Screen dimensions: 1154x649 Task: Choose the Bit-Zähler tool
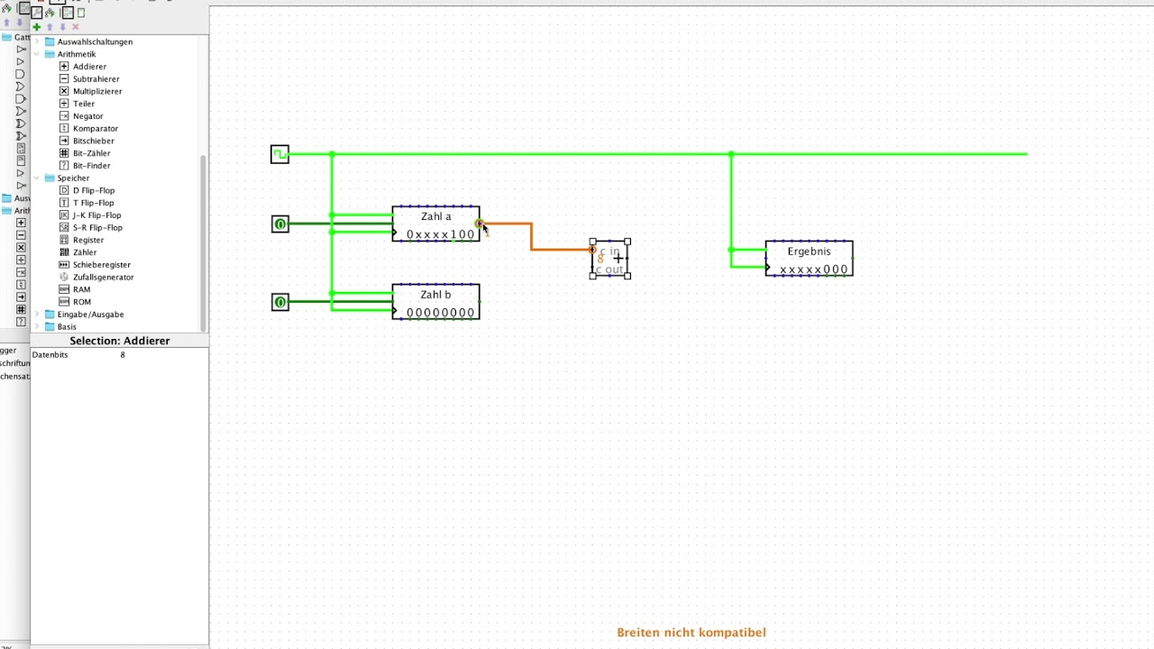click(x=85, y=153)
